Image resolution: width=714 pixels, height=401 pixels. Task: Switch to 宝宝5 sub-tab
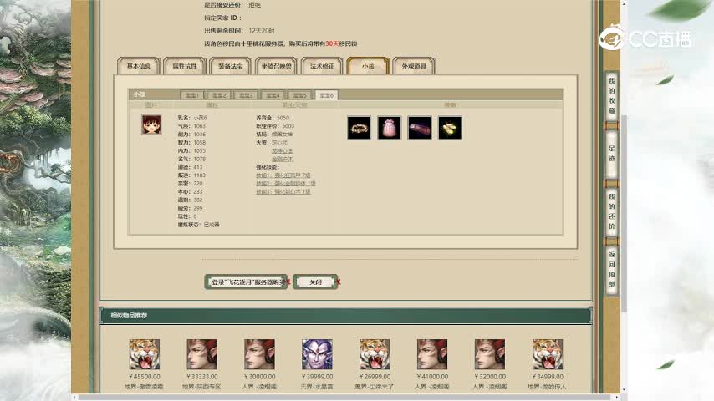point(299,95)
